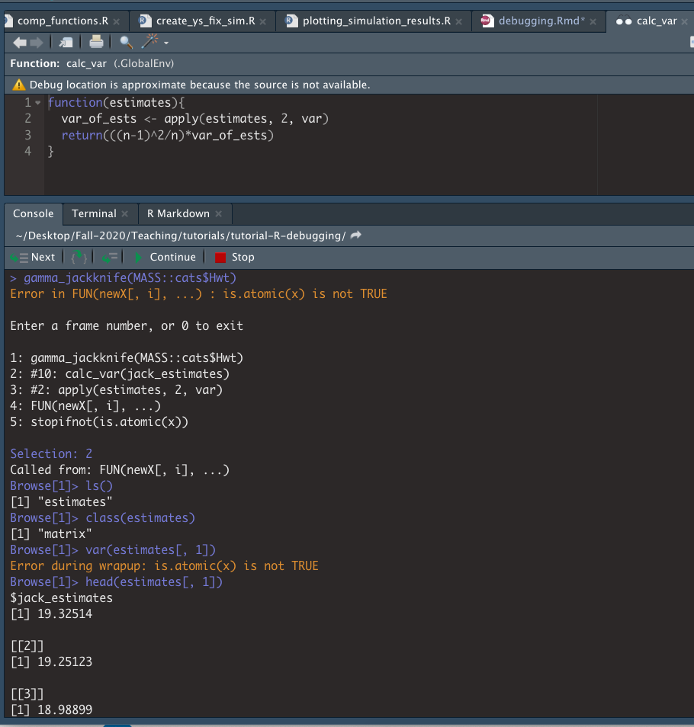This screenshot has height=727, width=694.
Task: Click 'Error during wrapup' message
Action: click(164, 565)
